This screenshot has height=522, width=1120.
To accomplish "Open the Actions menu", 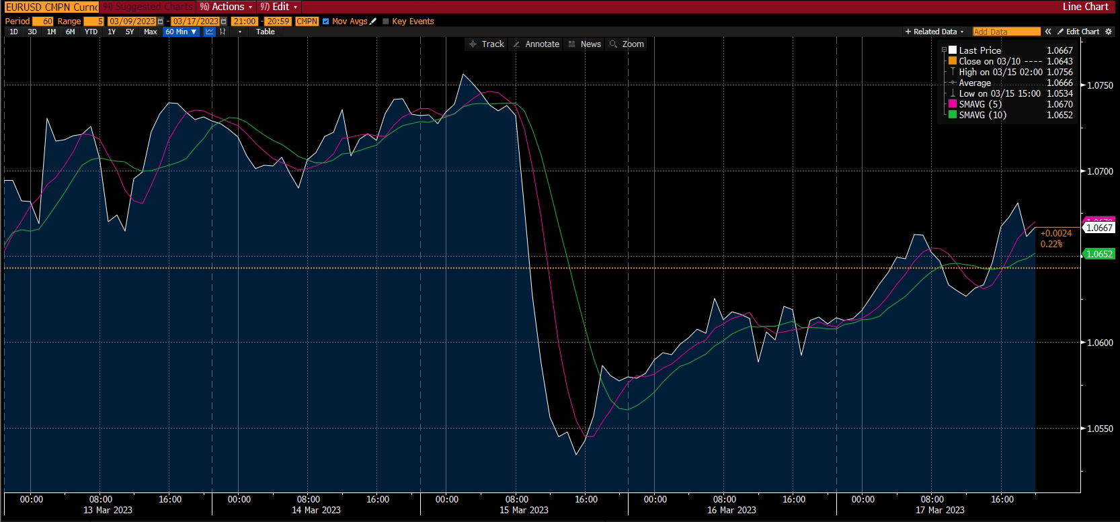I will (x=227, y=7).
